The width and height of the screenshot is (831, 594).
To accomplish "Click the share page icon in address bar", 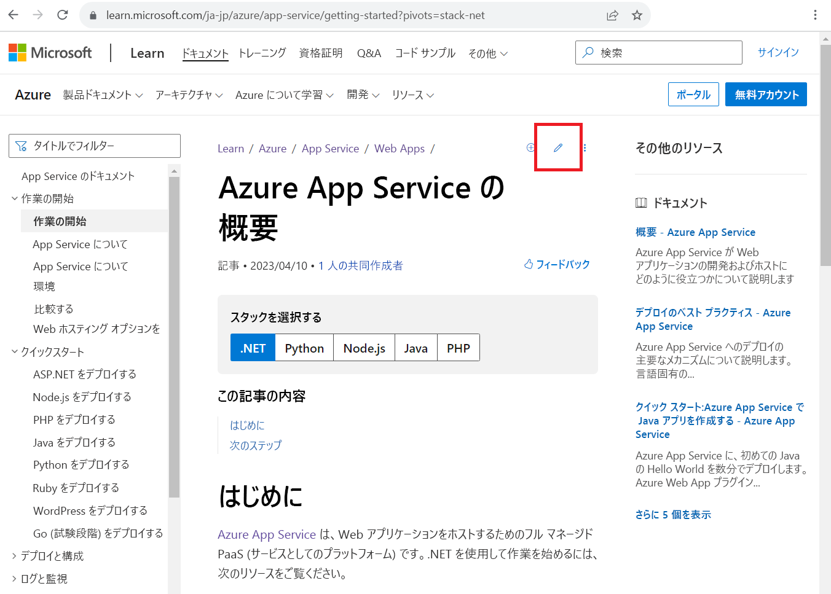I will tap(612, 15).
